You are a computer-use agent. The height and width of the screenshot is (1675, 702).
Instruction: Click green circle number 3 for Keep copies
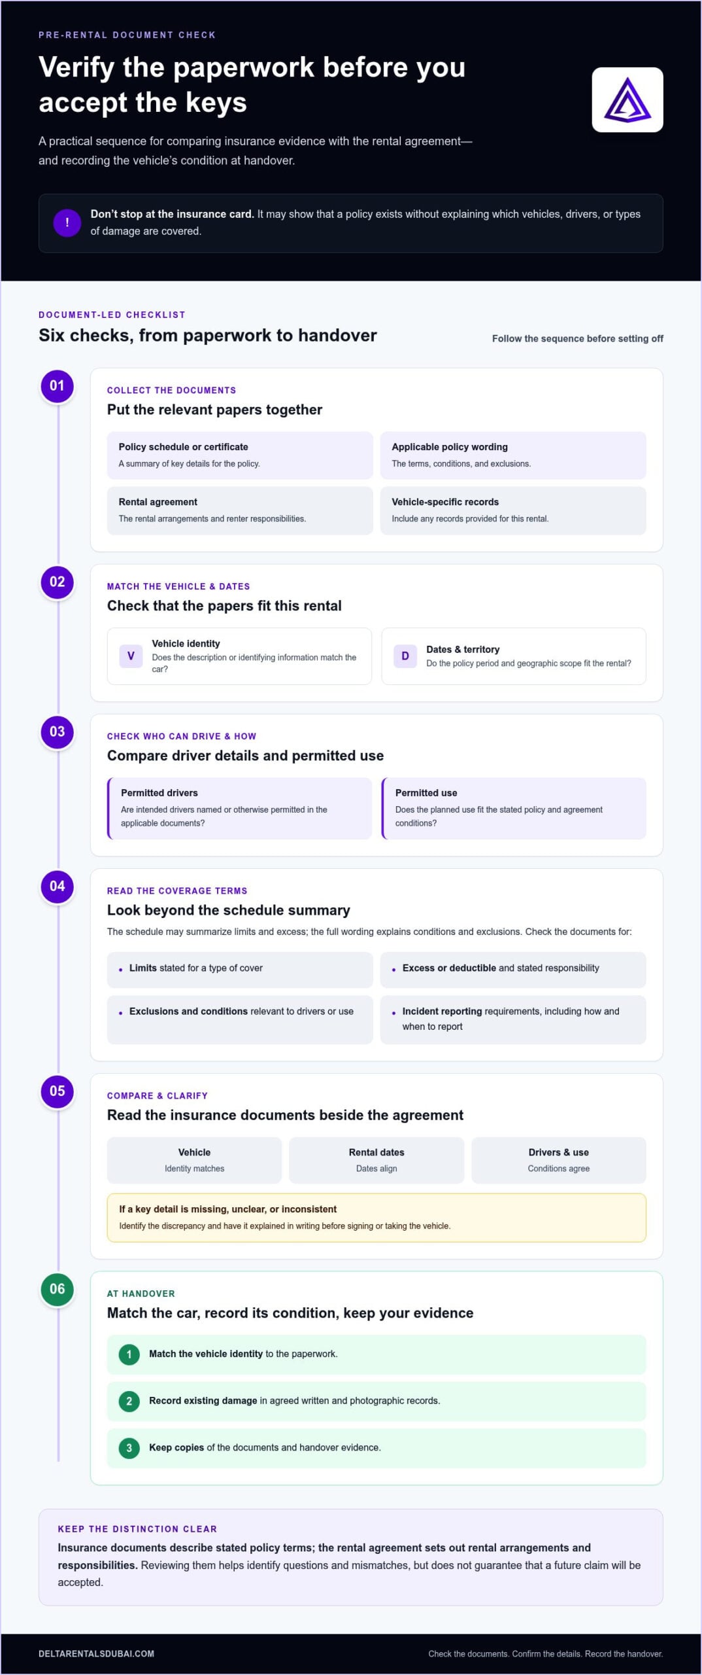pyautogui.click(x=129, y=1449)
